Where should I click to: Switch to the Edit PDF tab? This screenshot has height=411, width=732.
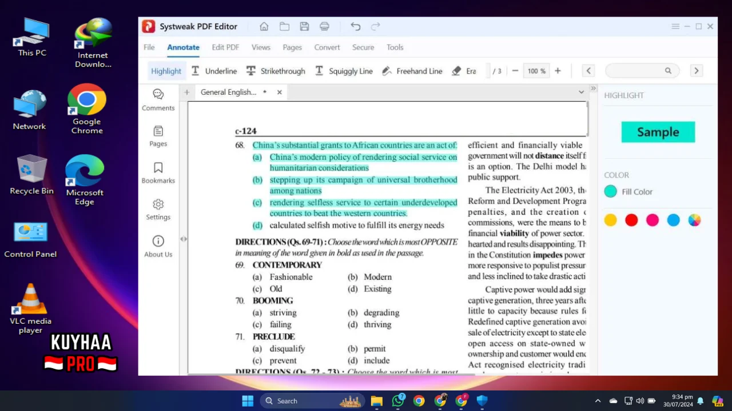(225, 47)
